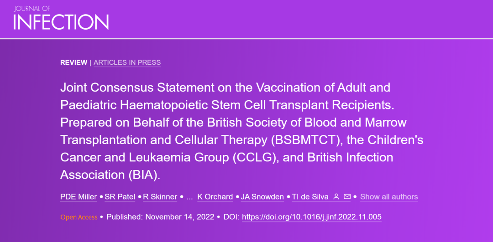Open author PDE Miller's details

79,197
